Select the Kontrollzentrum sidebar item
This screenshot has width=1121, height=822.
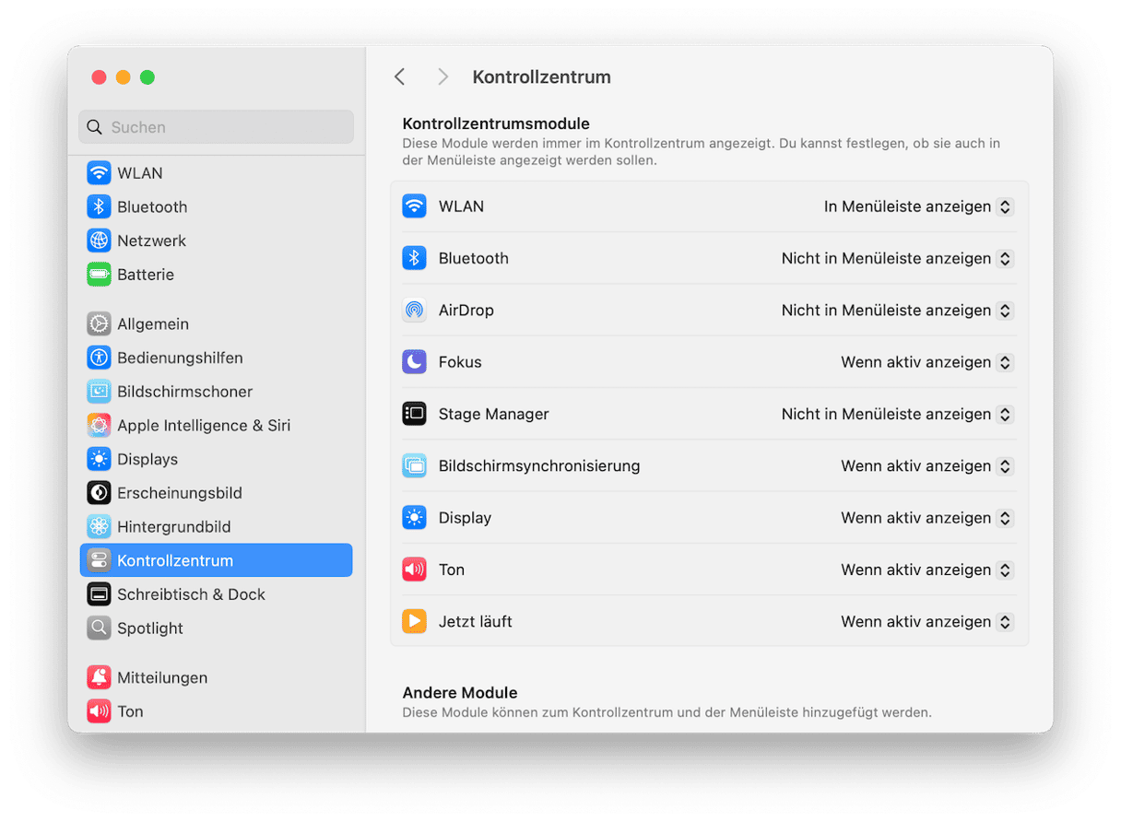click(216, 560)
